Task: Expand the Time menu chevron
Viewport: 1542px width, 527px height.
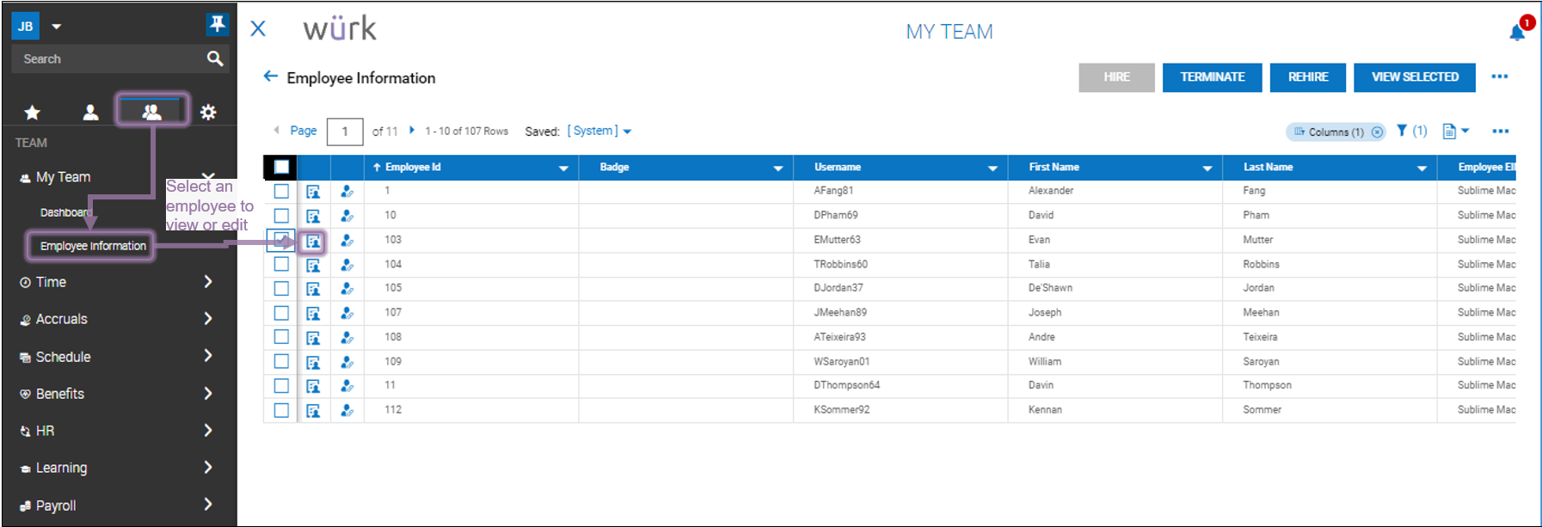Action: coord(208,282)
